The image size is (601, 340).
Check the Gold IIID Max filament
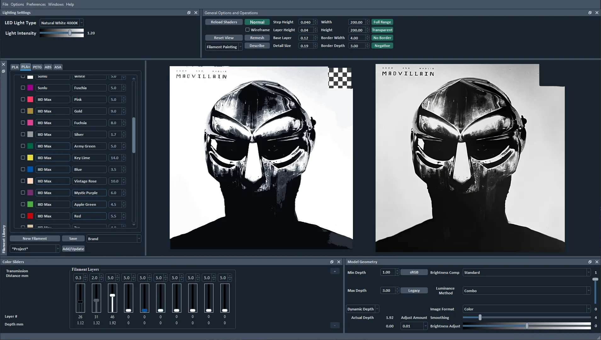coord(23,111)
